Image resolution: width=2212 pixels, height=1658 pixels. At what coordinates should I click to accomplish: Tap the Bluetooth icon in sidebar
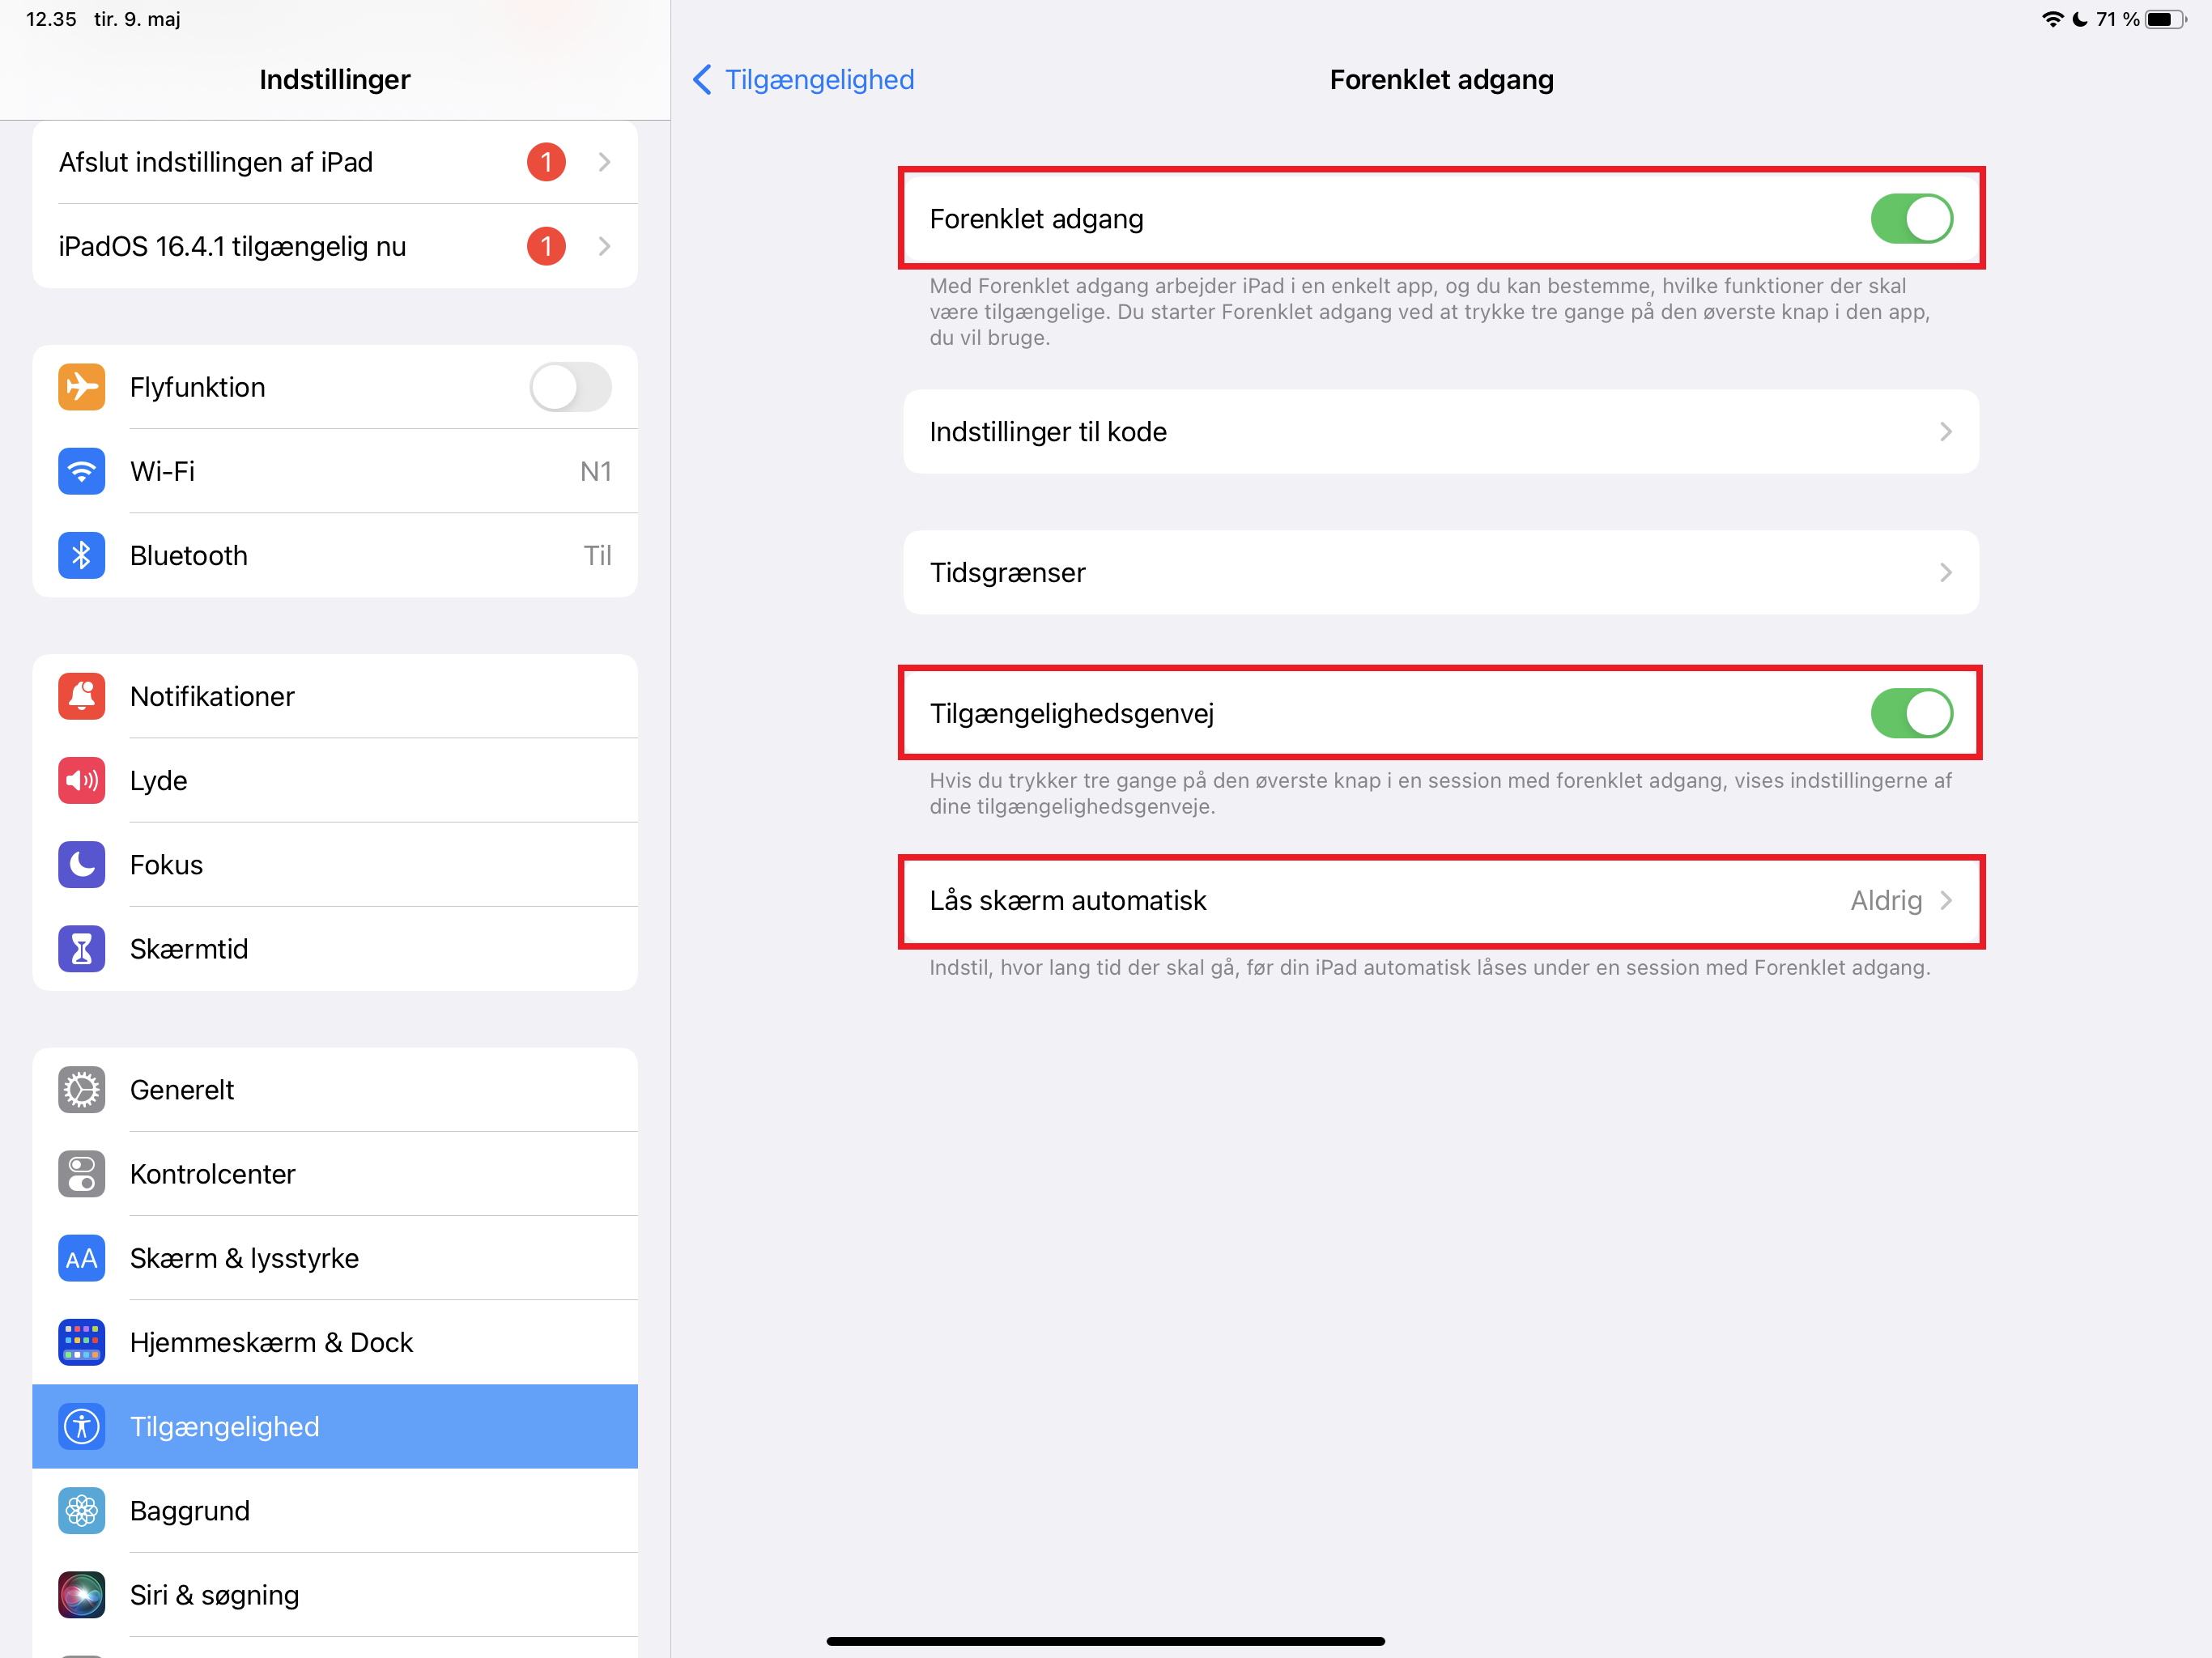[x=81, y=555]
